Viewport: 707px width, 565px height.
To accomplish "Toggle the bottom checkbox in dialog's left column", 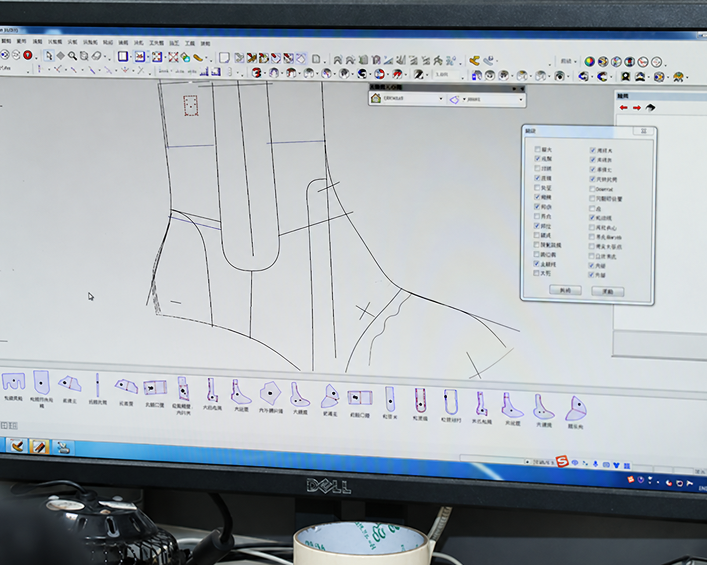I will point(537,273).
